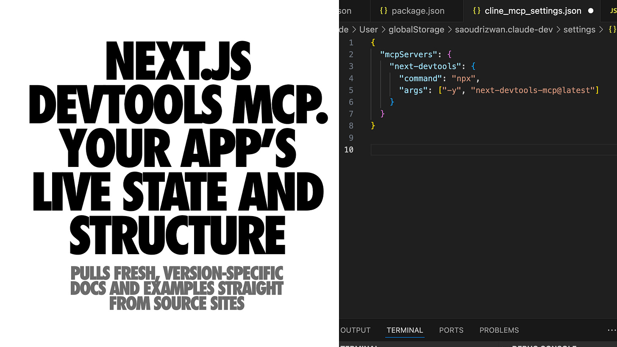
Task: Open the panel's more actions ellipsis
Action: click(611, 330)
